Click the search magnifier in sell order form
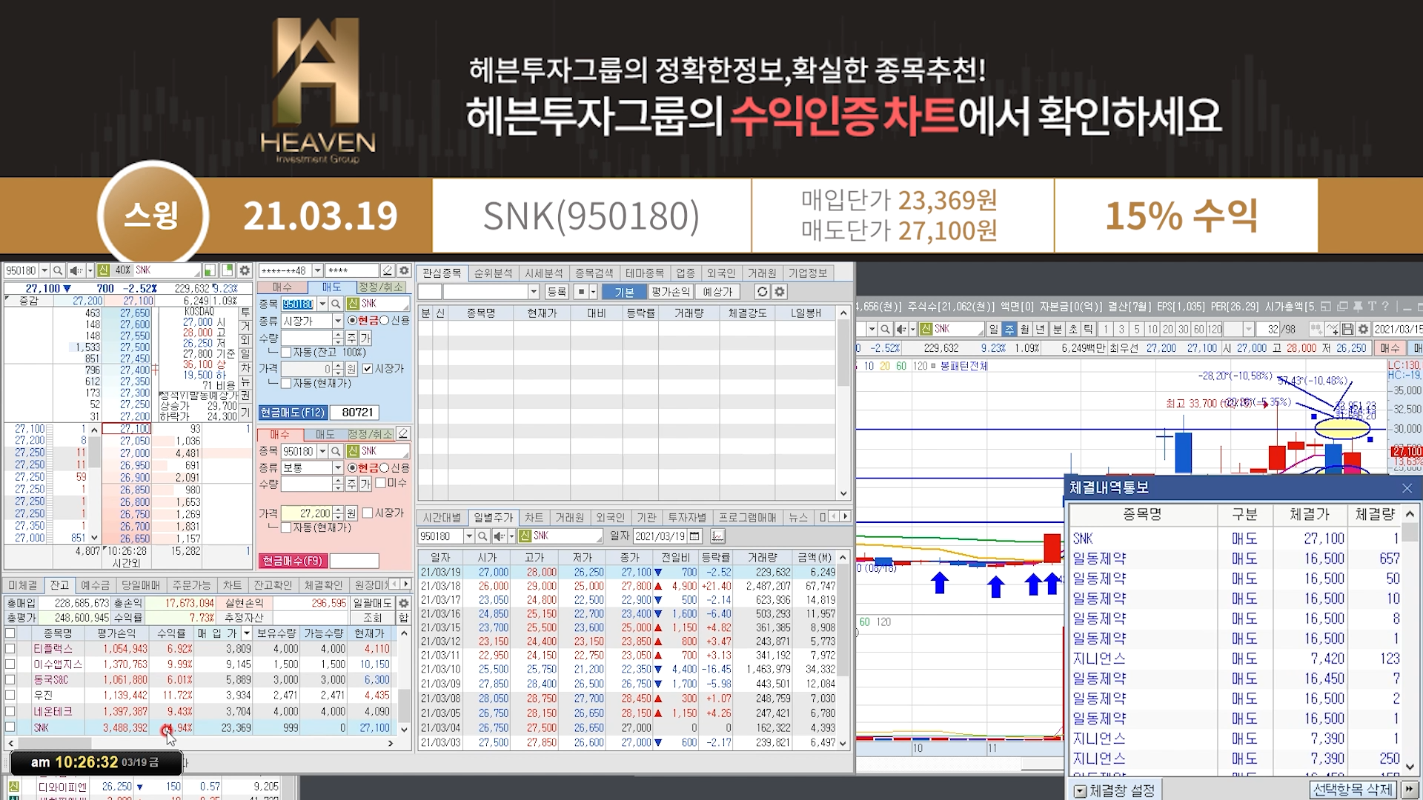The width and height of the screenshot is (1423, 800). [x=336, y=304]
